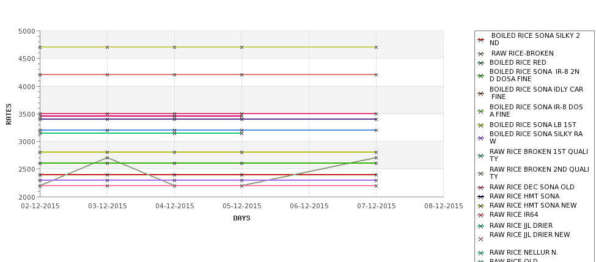Click the 3200 data point on 07-12-2015
This screenshot has height=262, width=596.
coord(377,130)
